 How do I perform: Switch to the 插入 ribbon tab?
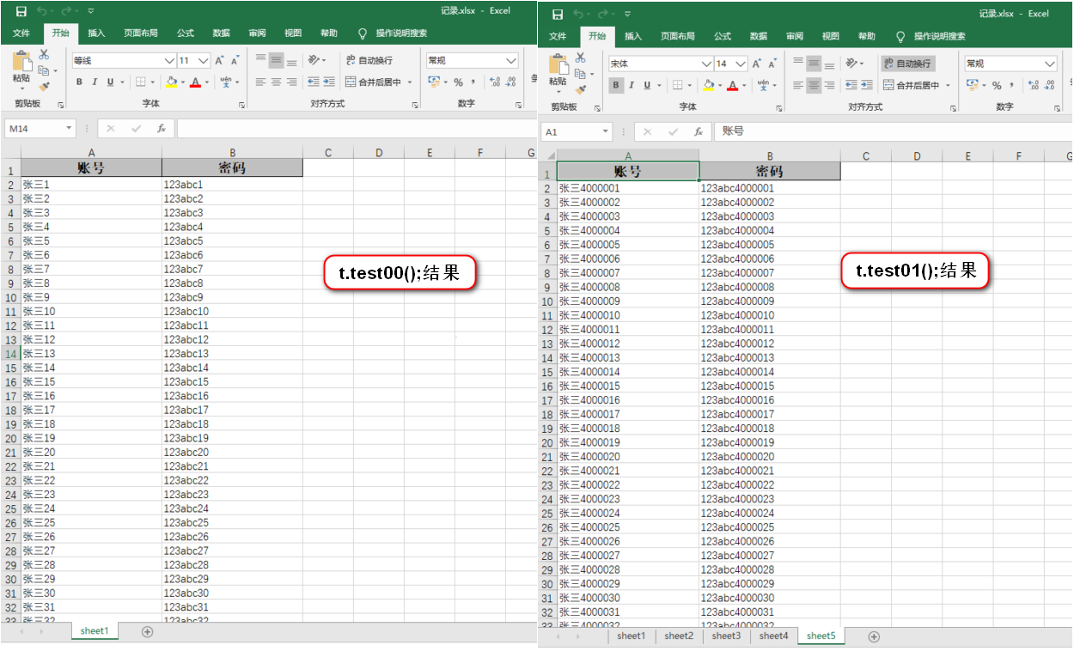(95, 35)
